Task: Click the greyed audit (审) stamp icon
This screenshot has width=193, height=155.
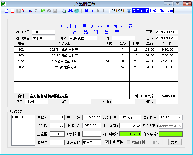Action: pyautogui.click(x=19, y=11)
